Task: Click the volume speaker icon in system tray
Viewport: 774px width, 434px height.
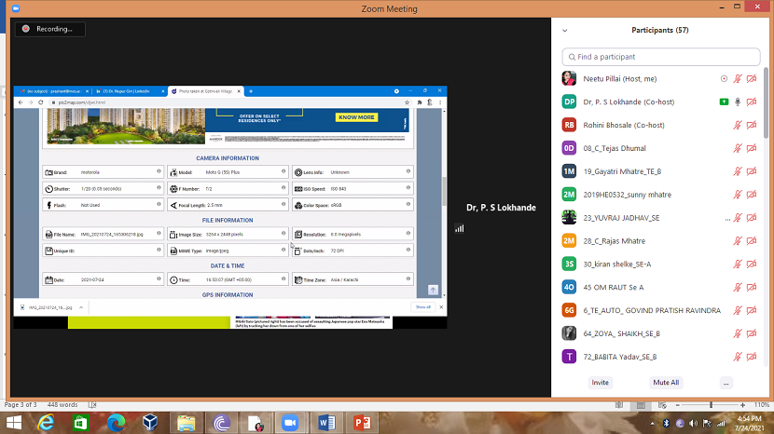Action: 694,423
